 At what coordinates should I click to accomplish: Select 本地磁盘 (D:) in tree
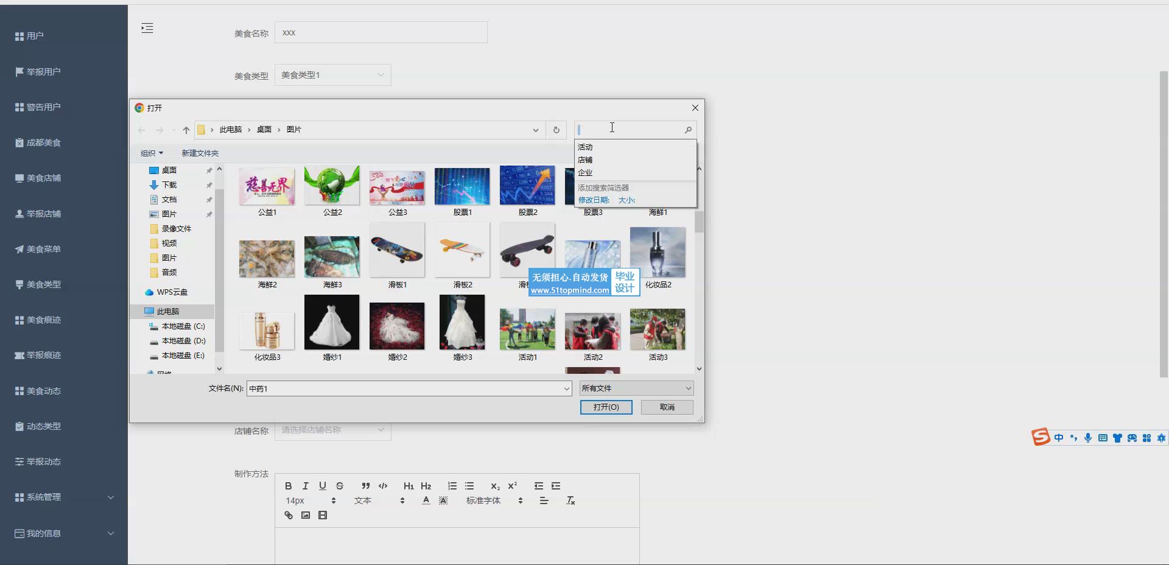[177, 341]
